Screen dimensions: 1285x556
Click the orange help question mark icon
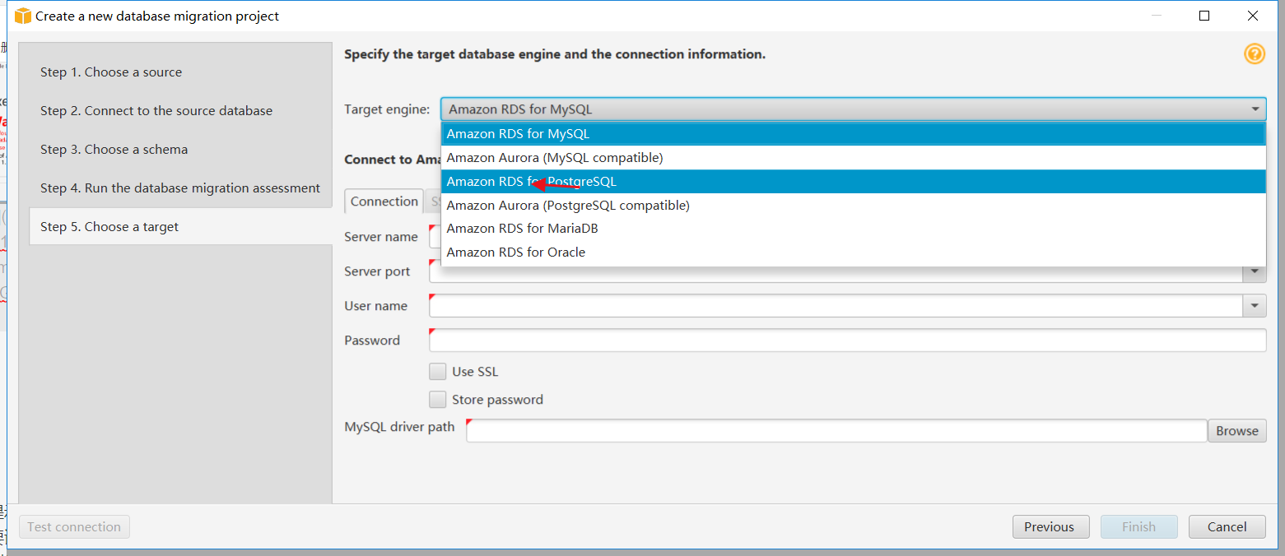coord(1254,54)
